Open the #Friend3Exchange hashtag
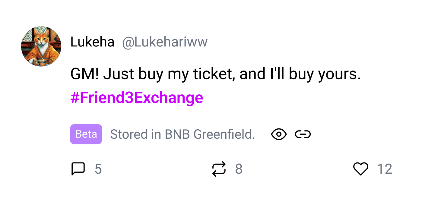The height and width of the screenshot is (205, 438). [137, 98]
